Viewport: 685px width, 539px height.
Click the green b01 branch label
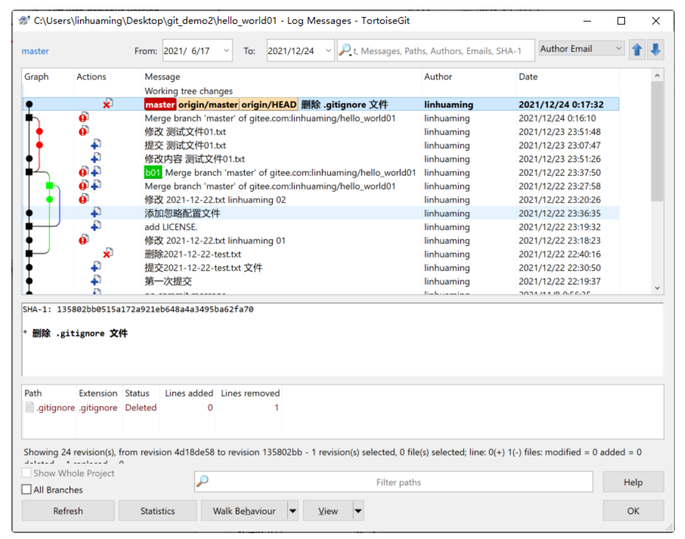[153, 172]
